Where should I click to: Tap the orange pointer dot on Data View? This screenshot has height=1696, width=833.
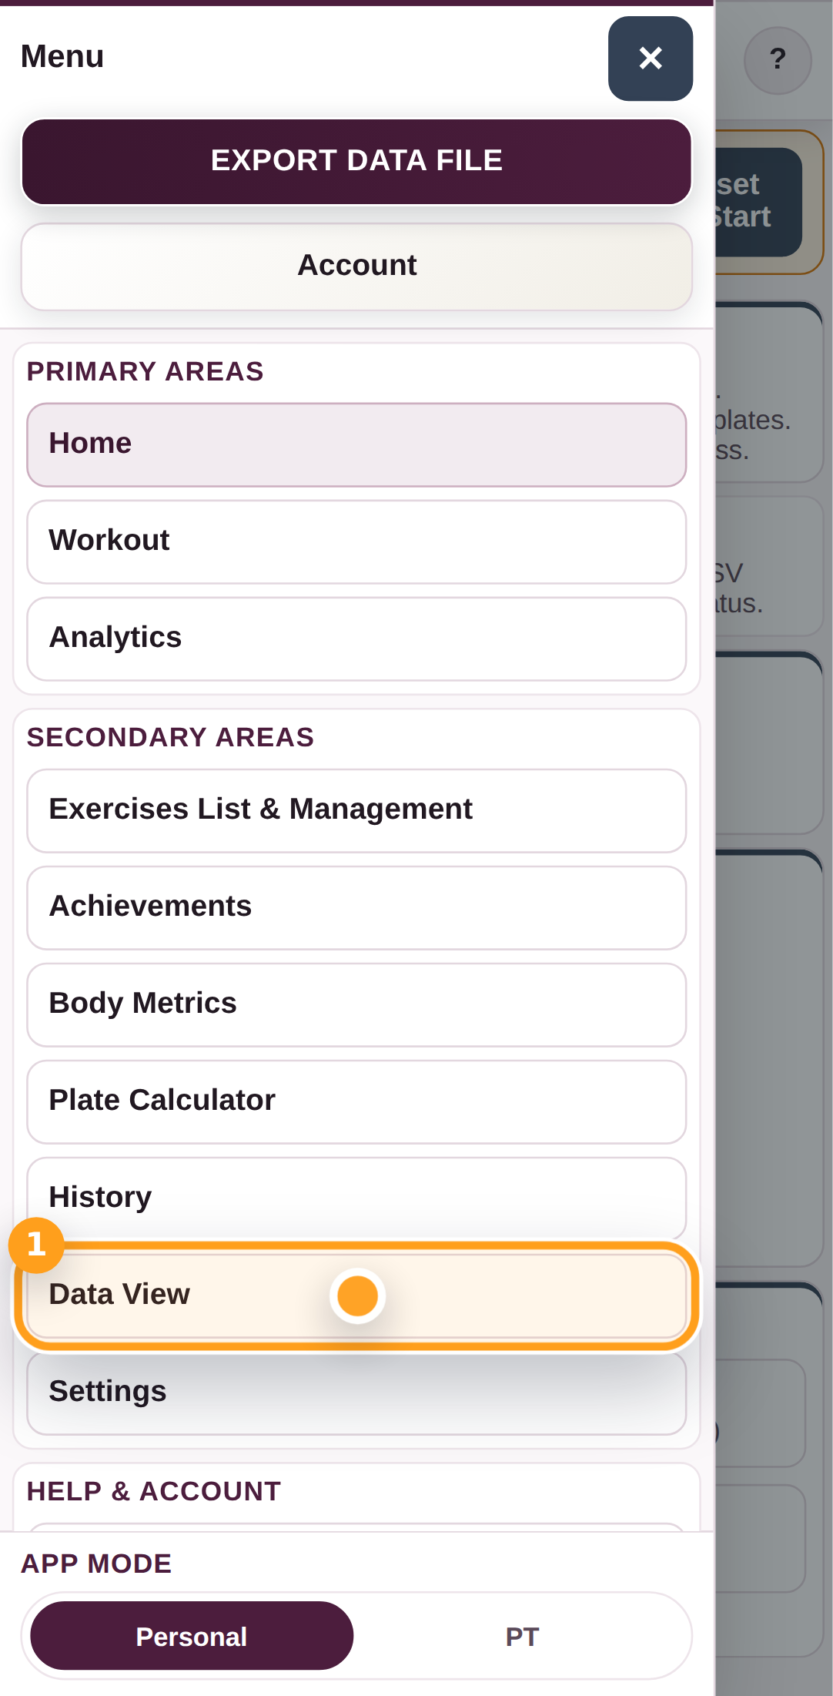tap(357, 1295)
